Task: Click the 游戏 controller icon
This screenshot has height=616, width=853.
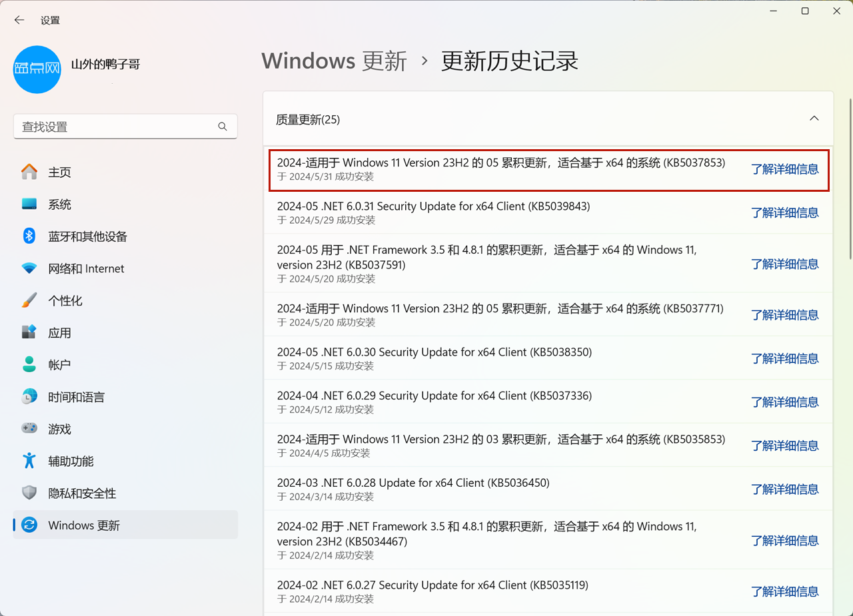Action: [x=29, y=428]
